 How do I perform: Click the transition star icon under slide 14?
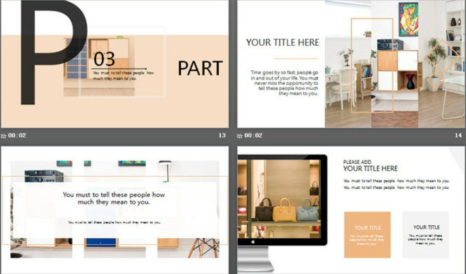click(x=240, y=136)
